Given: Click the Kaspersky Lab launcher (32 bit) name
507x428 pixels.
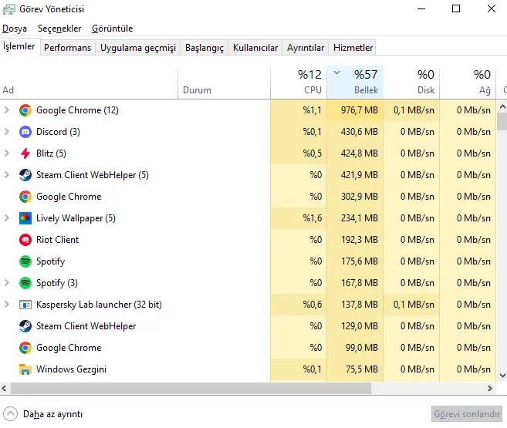Looking at the screenshot, I should (99, 305).
